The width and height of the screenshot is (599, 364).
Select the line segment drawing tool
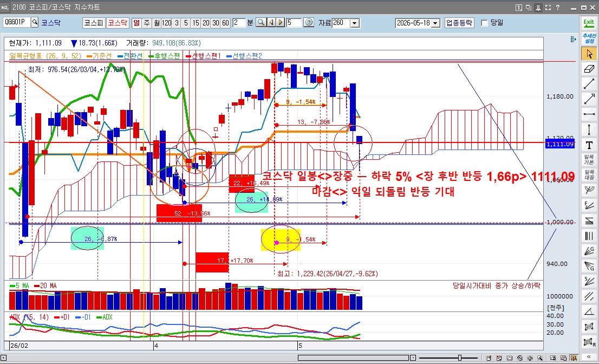click(589, 84)
